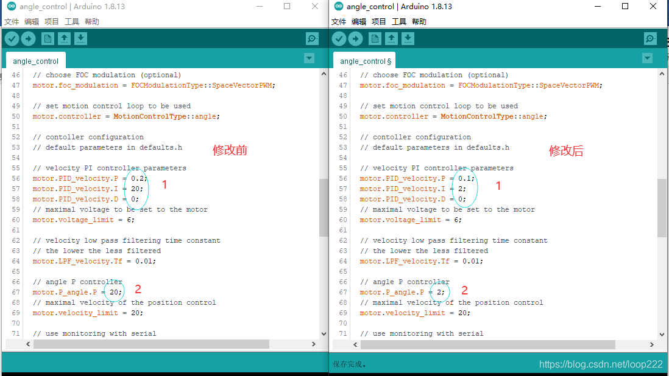Image resolution: width=669 pixels, height=376 pixels.
Task: Click 保存完成 status message in right window
Action: click(x=350, y=364)
